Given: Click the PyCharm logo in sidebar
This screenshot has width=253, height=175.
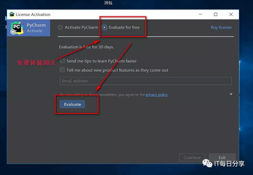Looking at the screenshot, I should pos(17,28).
